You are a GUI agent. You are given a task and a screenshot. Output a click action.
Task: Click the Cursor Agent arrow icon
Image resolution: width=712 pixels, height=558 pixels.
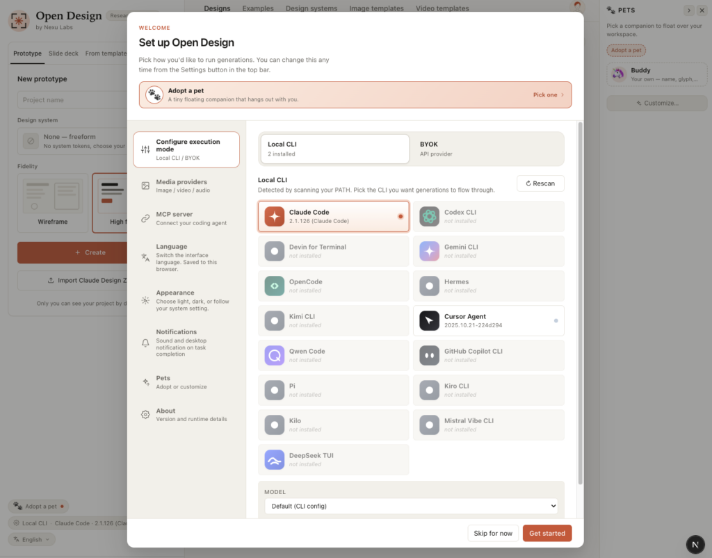click(x=429, y=321)
